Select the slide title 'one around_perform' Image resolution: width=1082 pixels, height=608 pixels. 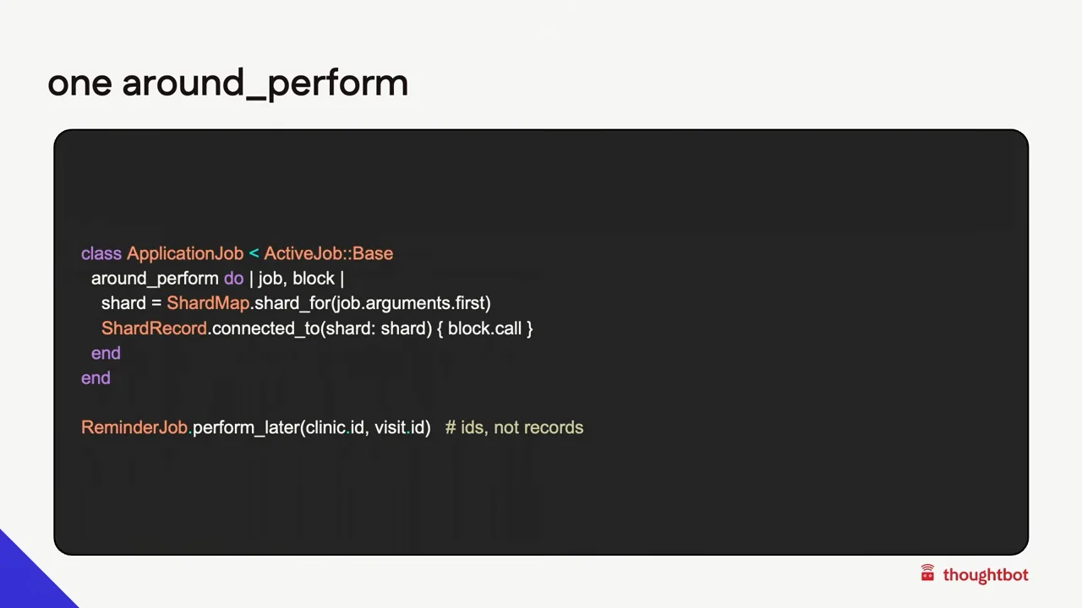tap(228, 84)
